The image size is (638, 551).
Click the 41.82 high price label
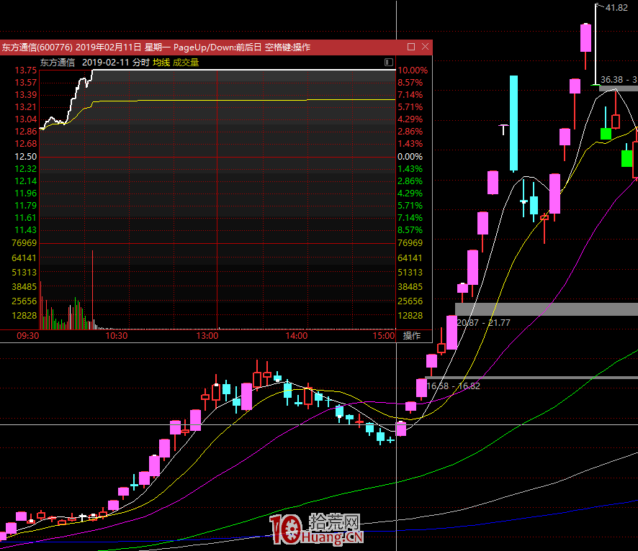pos(616,8)
